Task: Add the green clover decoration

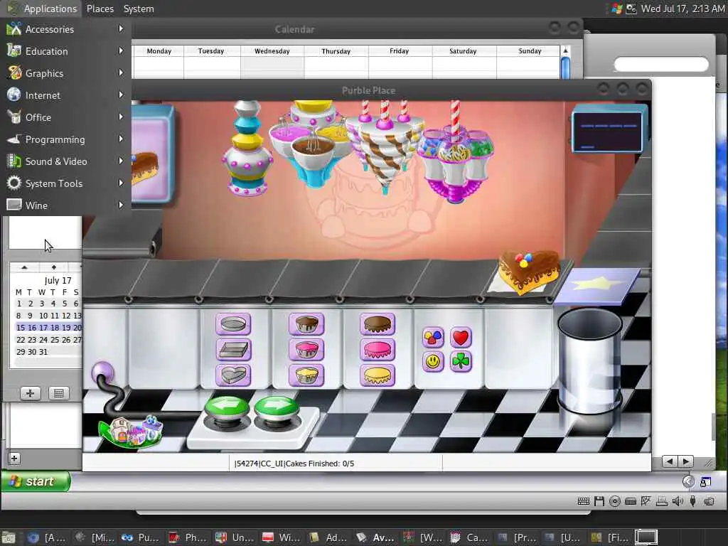Action: 461,361
